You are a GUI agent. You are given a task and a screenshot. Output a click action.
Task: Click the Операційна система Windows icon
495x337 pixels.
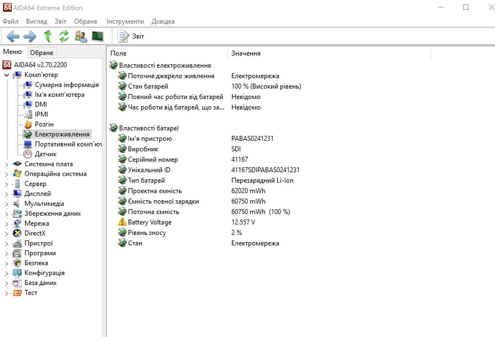click(x=17, y=174)
